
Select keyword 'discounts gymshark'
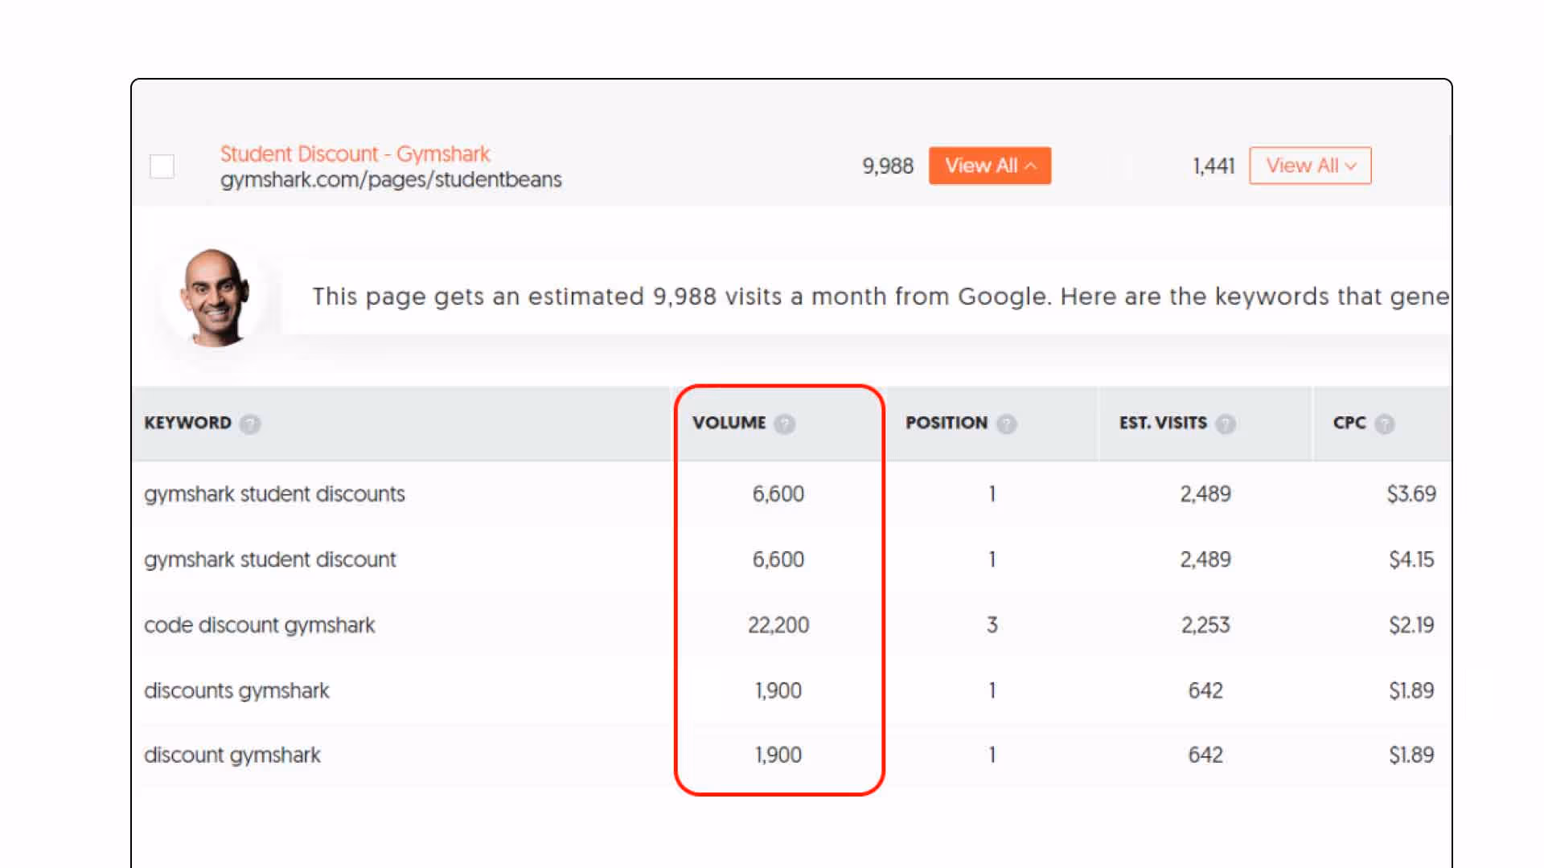pyautogui.click(x=236, y=690)
